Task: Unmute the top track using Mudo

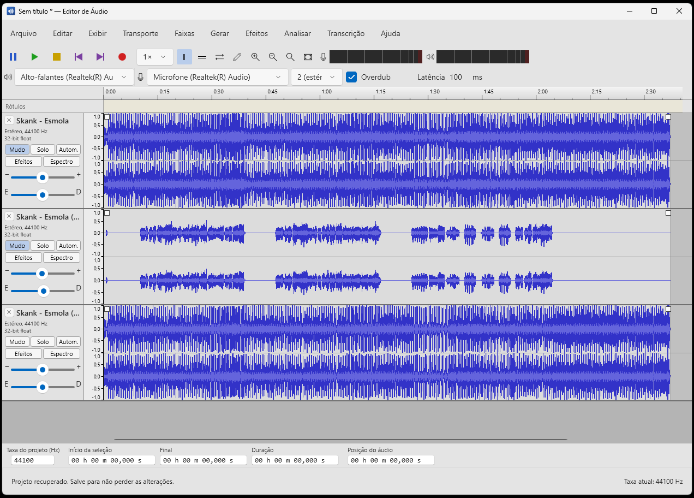Action: 17,150
